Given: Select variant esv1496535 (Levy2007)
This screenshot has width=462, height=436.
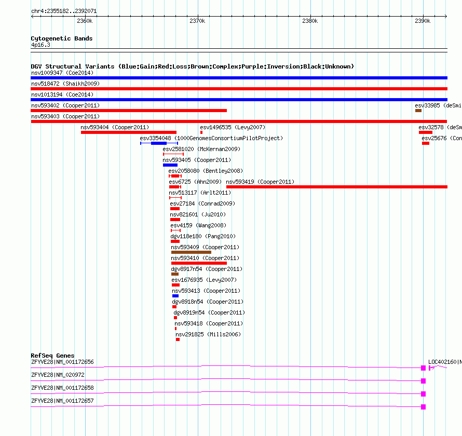Looking at the screenshot, I should (201, 132).
